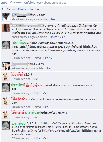Open the dancing-figure avatar on the 2,3,4 comment
103x142 pixels.
coord(6,77)
